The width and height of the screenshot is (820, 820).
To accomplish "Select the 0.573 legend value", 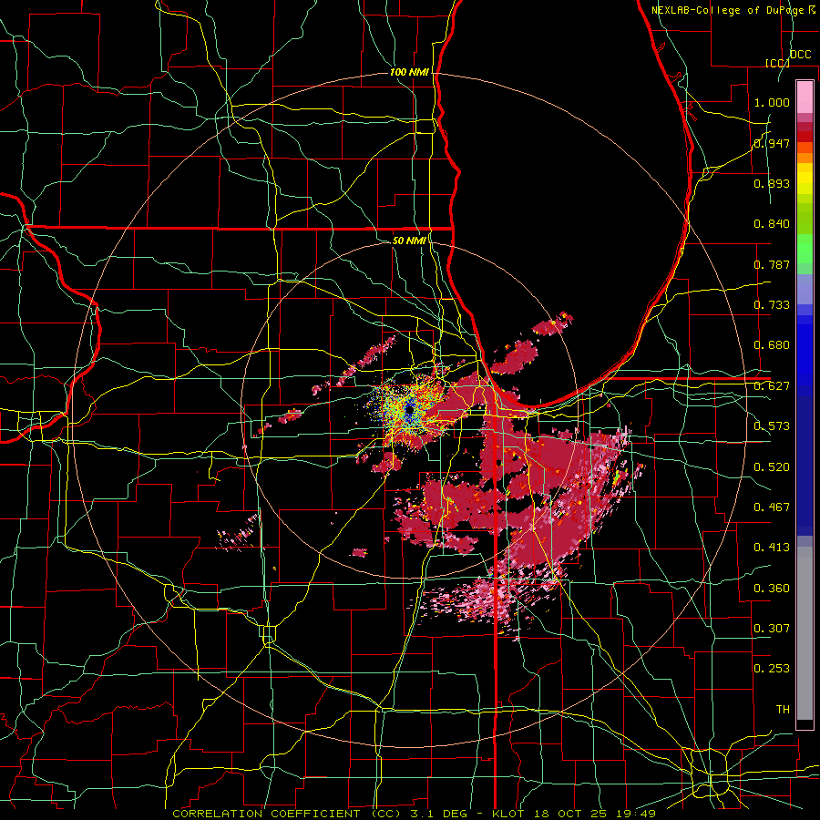I will (x=772, y=426).
